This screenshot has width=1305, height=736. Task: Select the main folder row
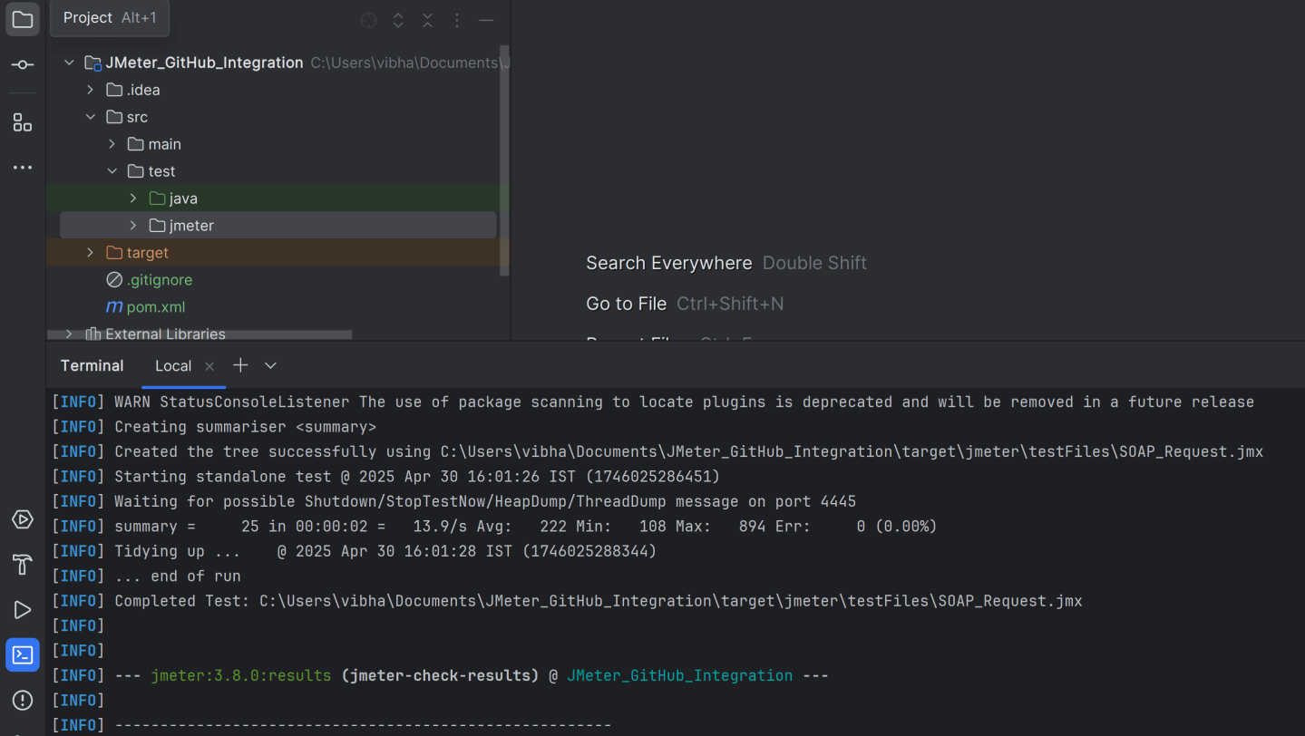coord(278,144)
